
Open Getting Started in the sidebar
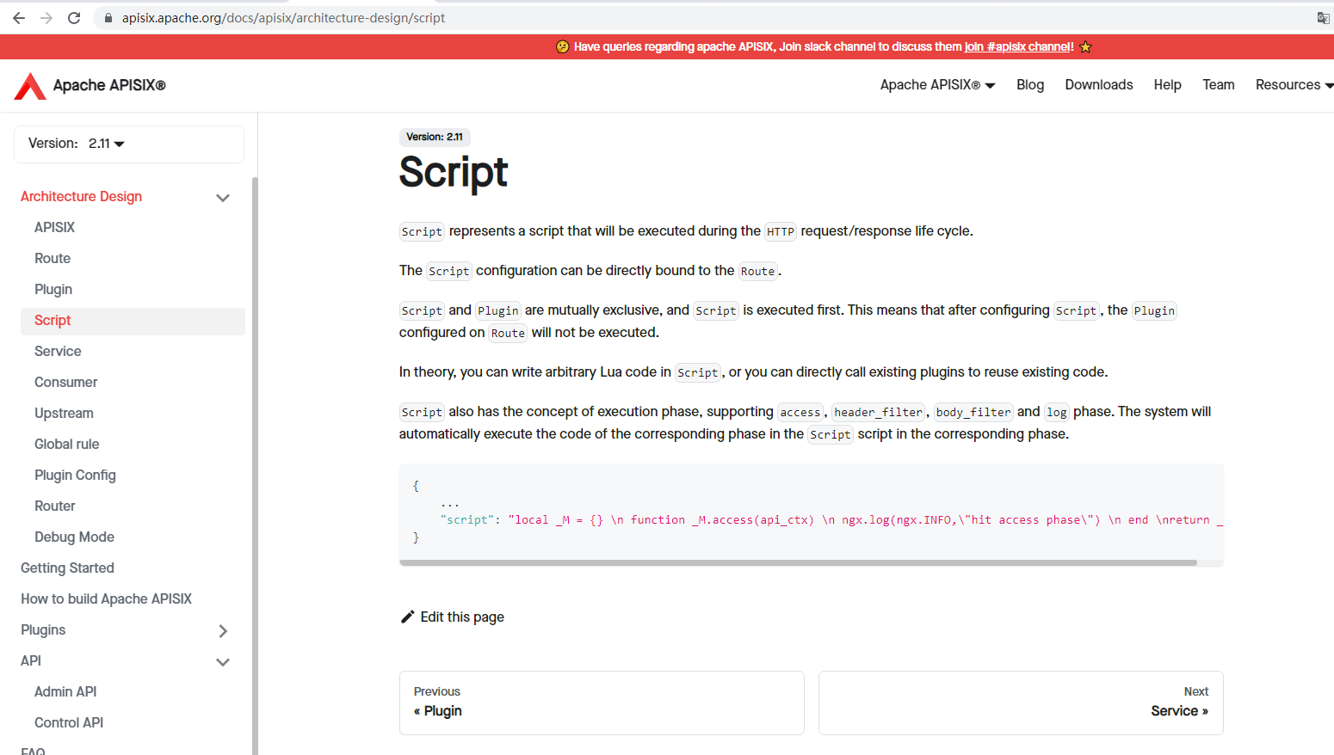[x=67, y=568]
